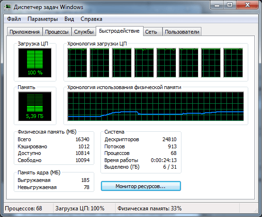The width and height of the screenshot is (262, 217).
Task: Click the first CPU core history graph
Action: [x=77, y=63]
